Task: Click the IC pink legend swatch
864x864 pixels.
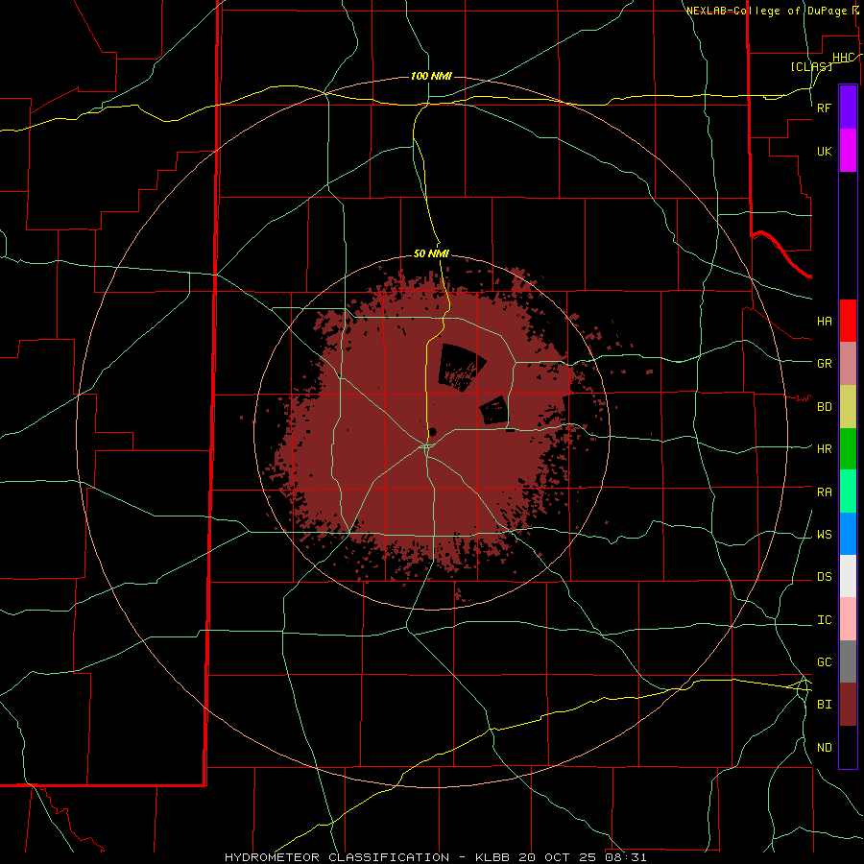Action: click(848, 619)
